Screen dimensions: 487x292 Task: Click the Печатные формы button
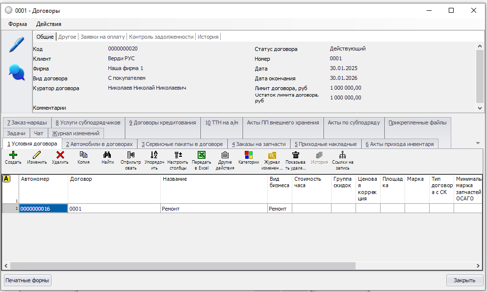(27, 280)
